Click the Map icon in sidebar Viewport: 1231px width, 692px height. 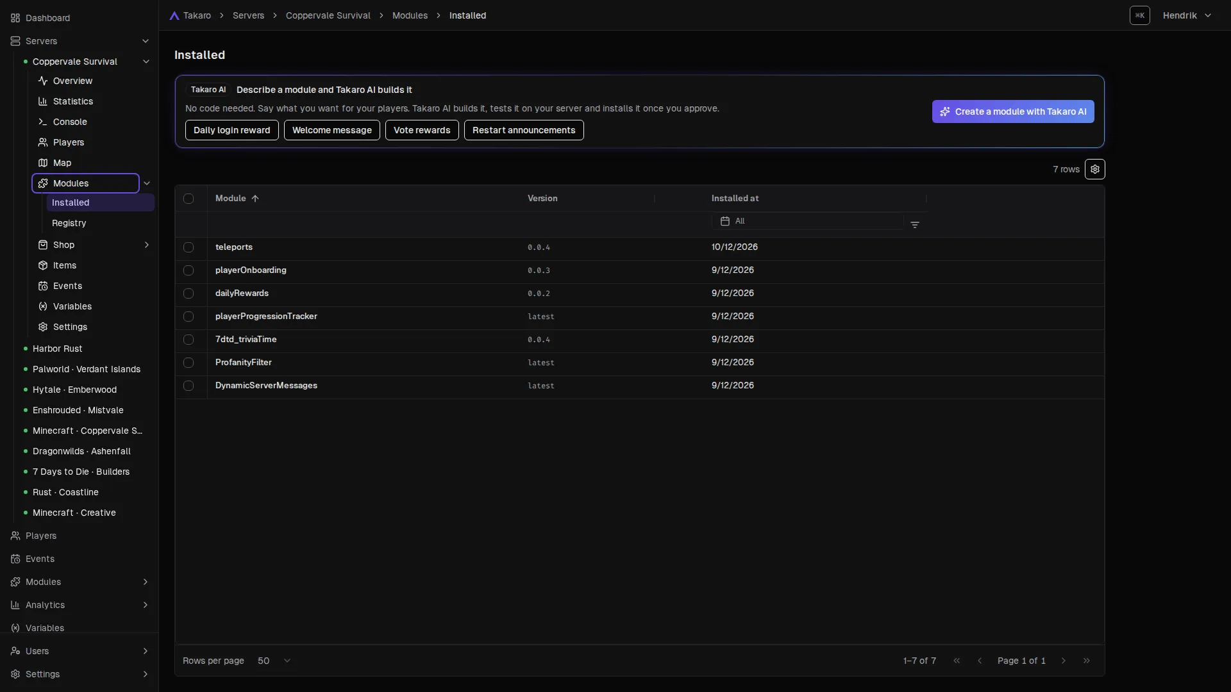43,163
